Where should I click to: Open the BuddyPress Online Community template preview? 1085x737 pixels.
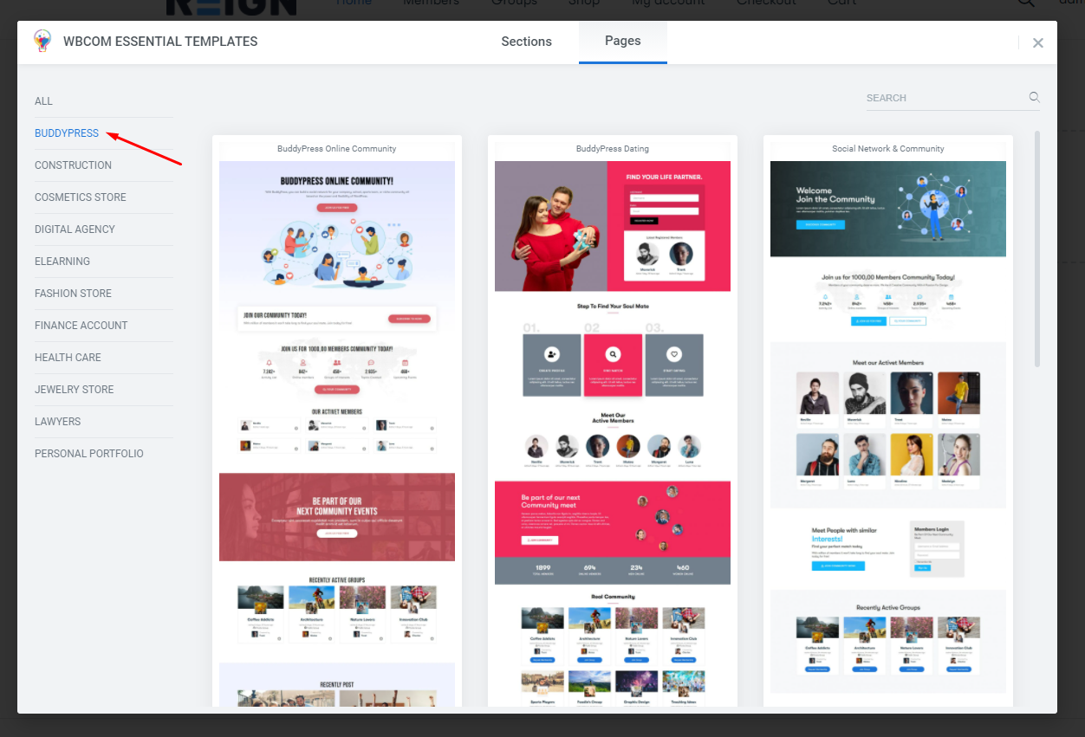(337, 433)
